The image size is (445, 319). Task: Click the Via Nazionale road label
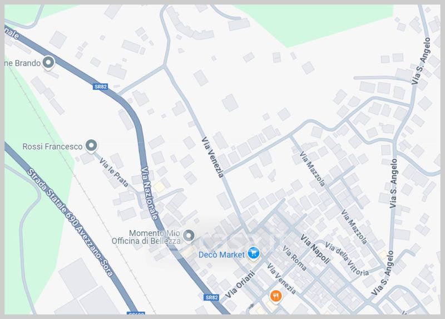[x=150, y=193]
